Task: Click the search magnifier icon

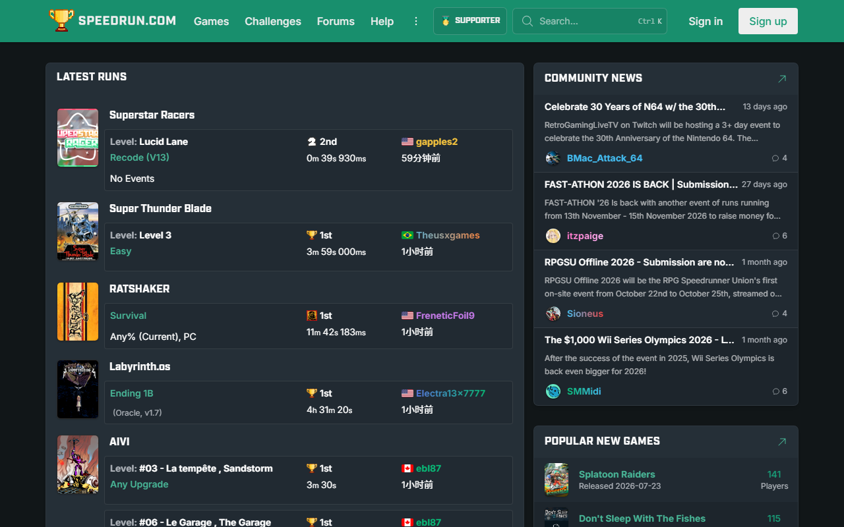Action: (527, 21)
